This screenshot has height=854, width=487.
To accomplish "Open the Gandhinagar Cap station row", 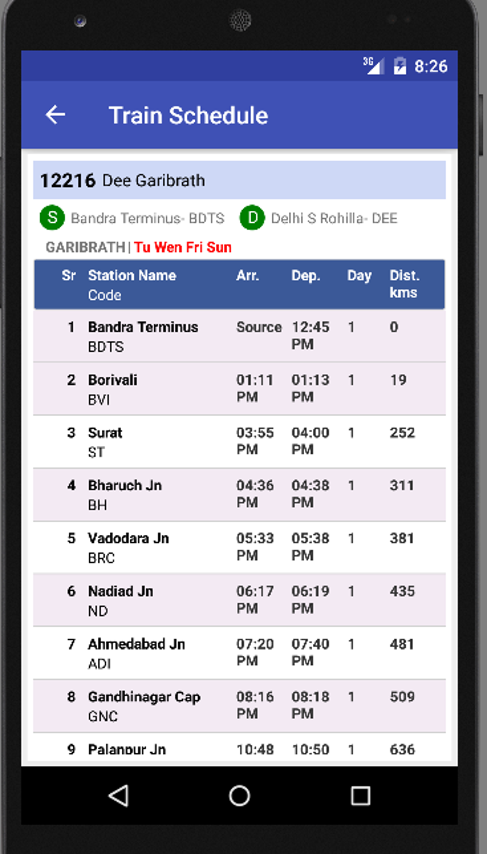I will pos(239,706).
